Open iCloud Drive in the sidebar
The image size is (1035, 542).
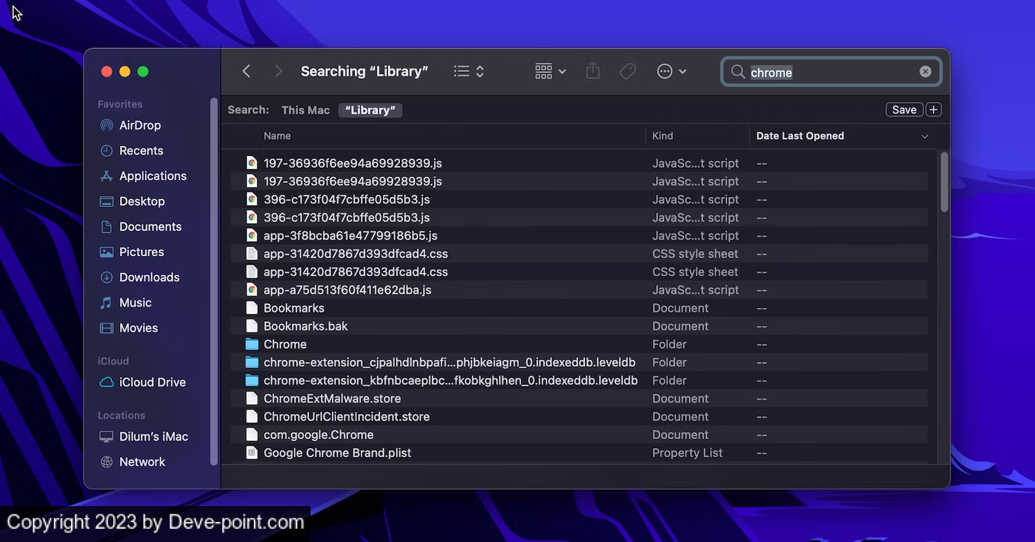[x=143, y=383]
